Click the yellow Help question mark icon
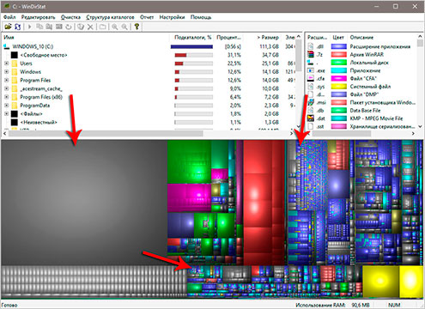 [137, 27]
